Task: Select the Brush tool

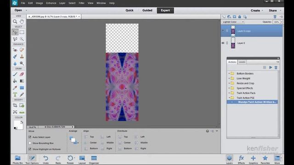Action: pos(15,74)
